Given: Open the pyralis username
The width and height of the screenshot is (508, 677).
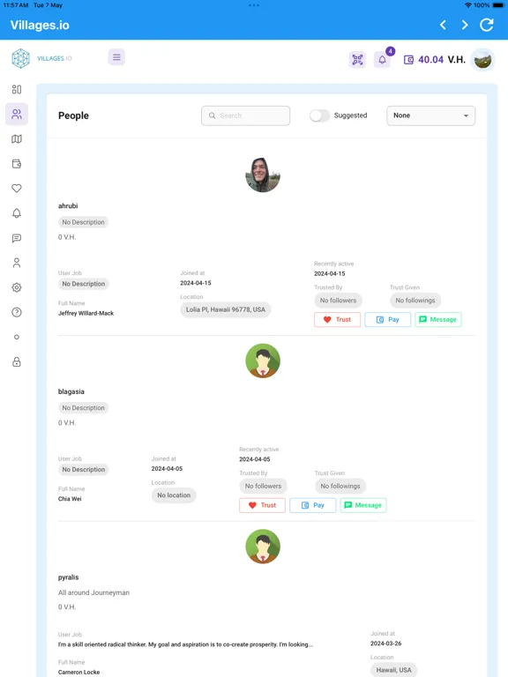Looking at the screenshot, I should (68, 577).
